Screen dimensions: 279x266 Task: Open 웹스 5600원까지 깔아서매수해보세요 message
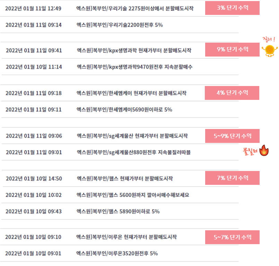coord(133,195)
